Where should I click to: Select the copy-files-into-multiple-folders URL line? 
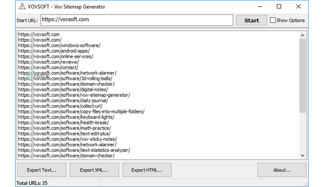(x=82, y=112)
